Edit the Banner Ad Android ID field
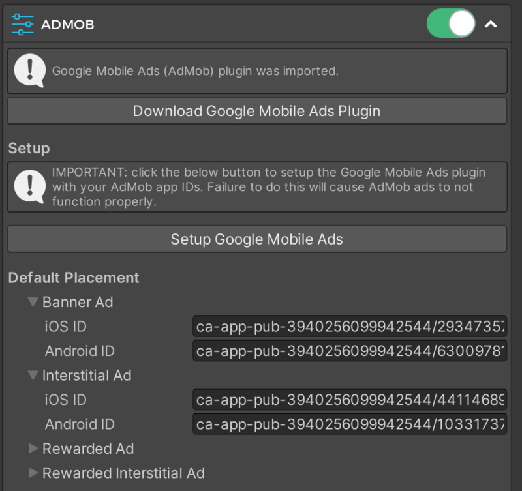522x491 pixels. [x=350, y=351]
